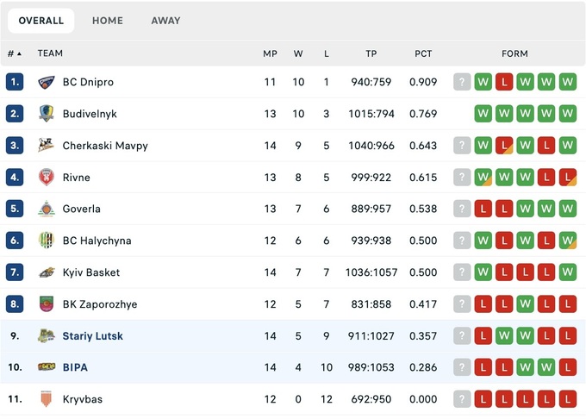Click the Budivelnyk team crest icon

(x=47, y=114)
